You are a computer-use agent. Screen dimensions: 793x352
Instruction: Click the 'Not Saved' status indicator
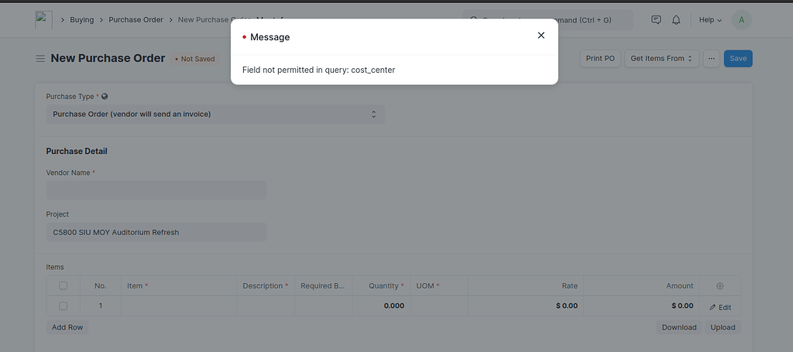[x=194, y=59]
